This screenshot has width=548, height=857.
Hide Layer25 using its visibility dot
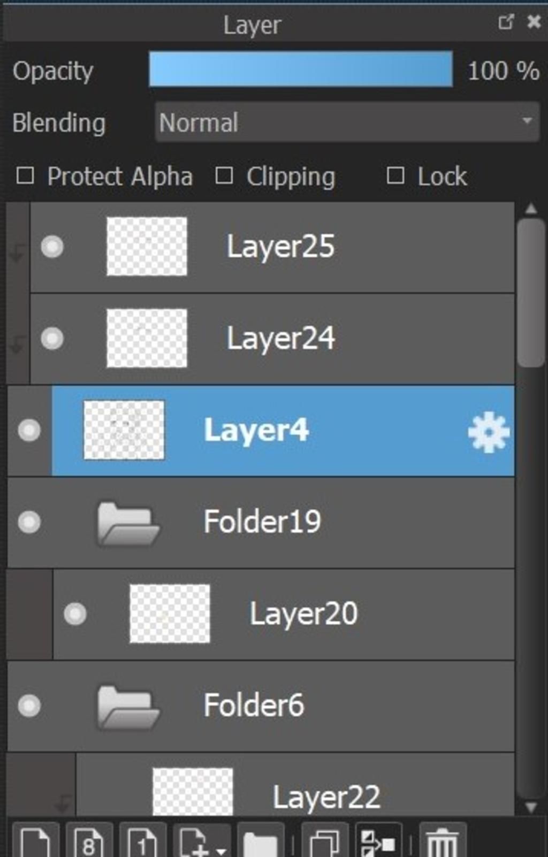[x=52, y=247]
